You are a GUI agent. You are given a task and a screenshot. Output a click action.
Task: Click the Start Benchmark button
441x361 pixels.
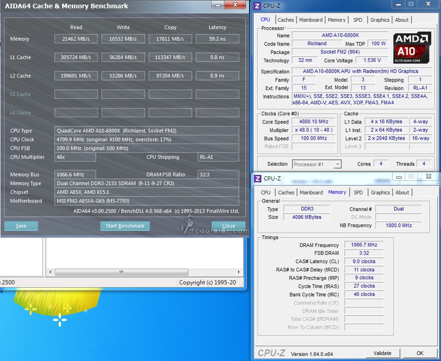pyautogui.click(x=125, y=226)
